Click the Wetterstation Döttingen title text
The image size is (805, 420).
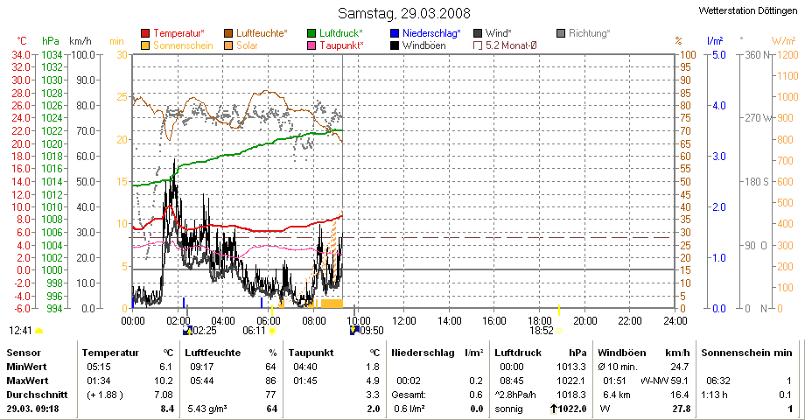(750, 11)
